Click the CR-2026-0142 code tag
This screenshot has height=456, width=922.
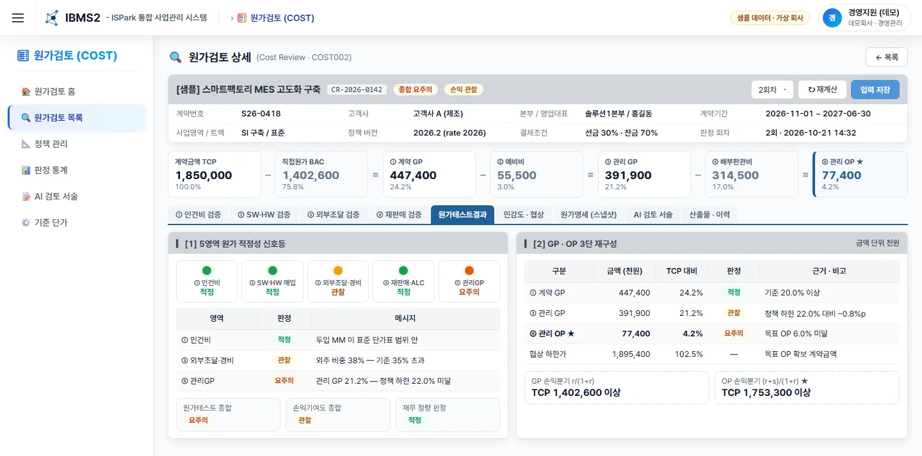(x=357, y=90)
